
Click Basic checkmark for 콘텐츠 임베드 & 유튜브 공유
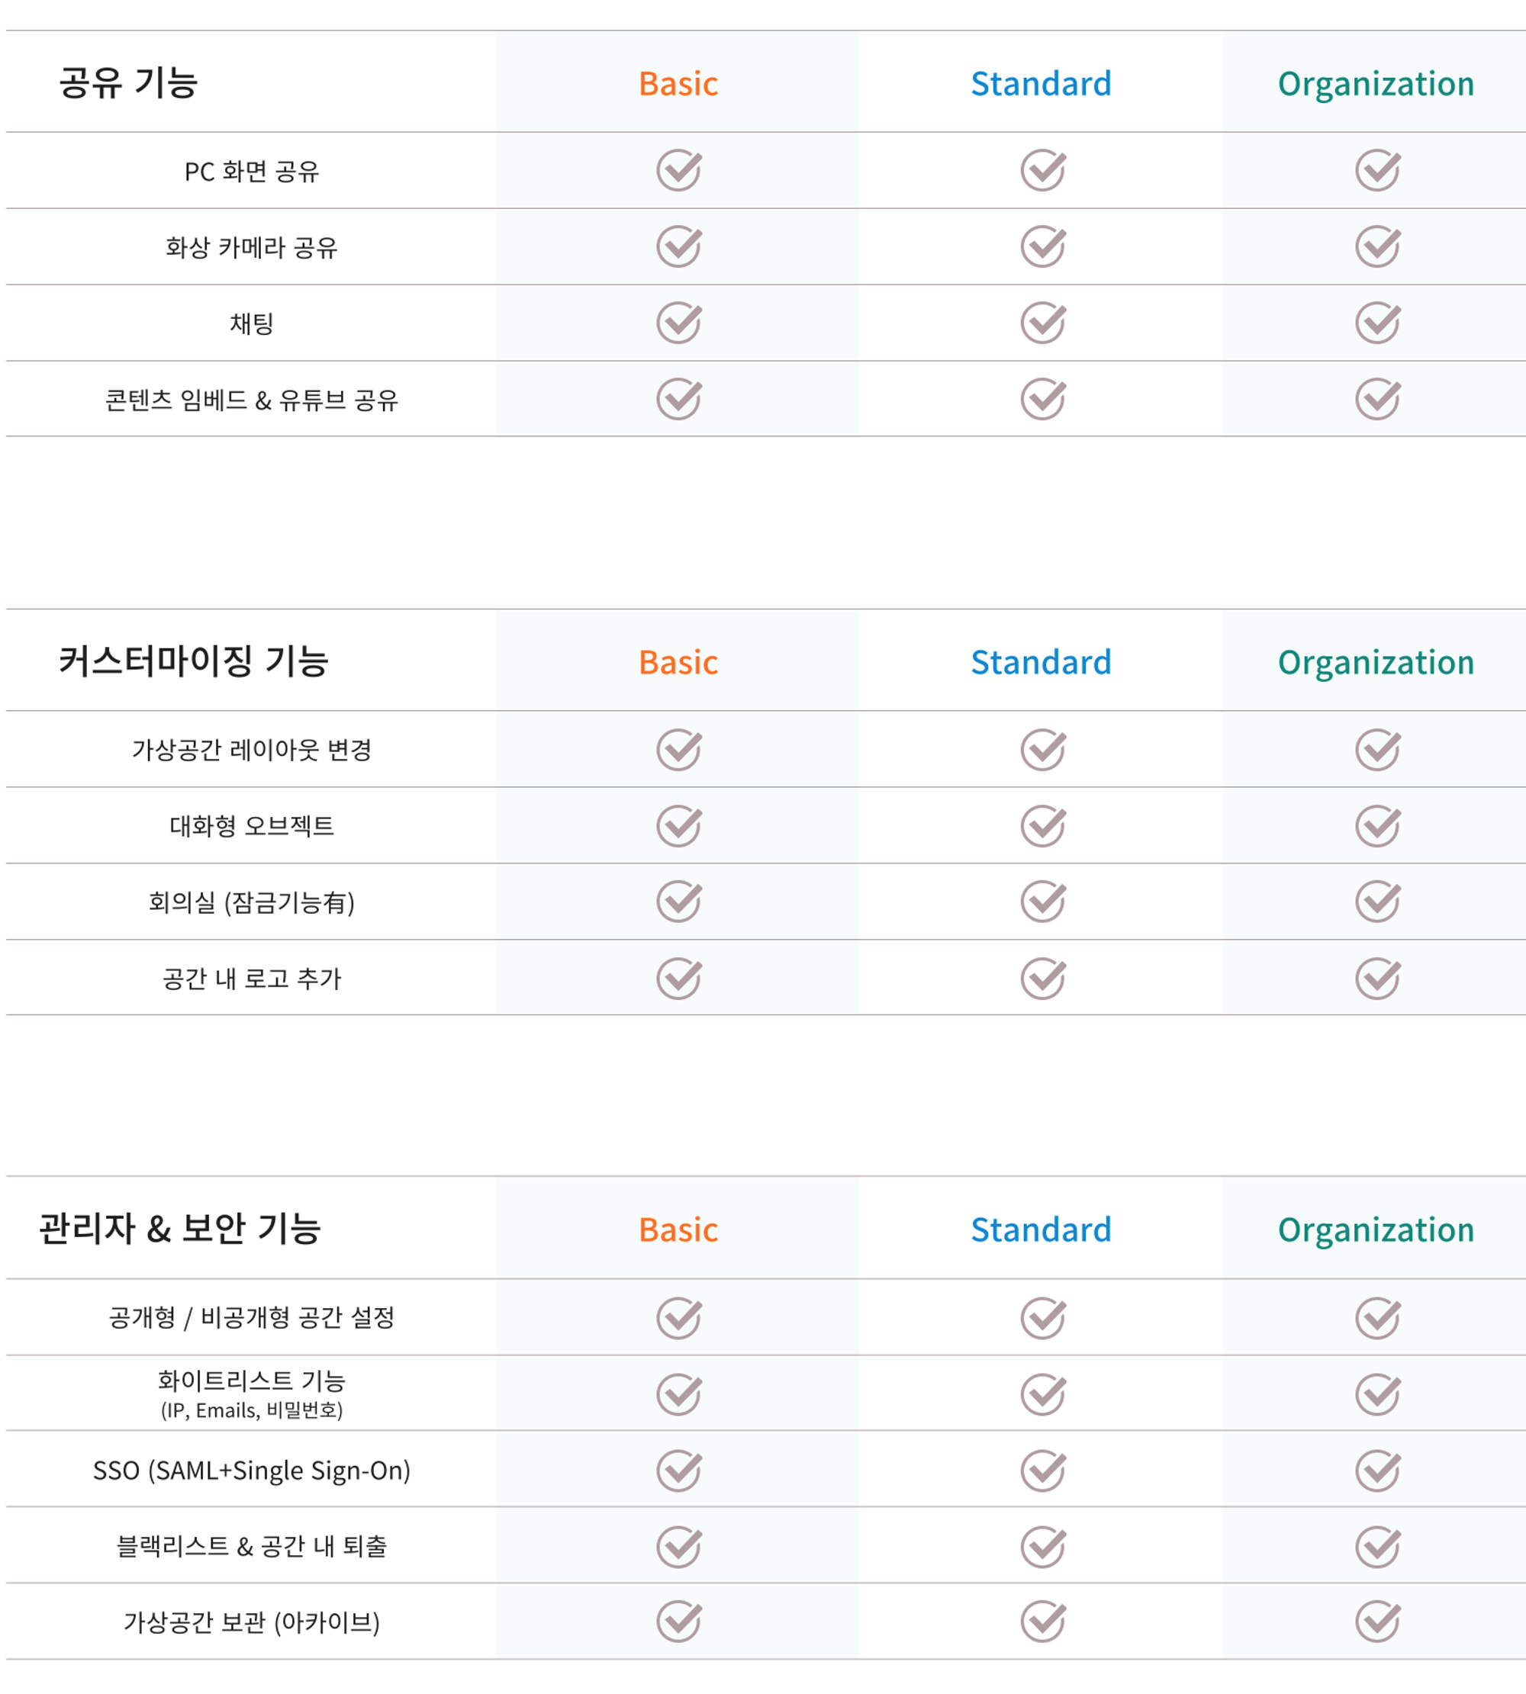(x=678, y=399)
